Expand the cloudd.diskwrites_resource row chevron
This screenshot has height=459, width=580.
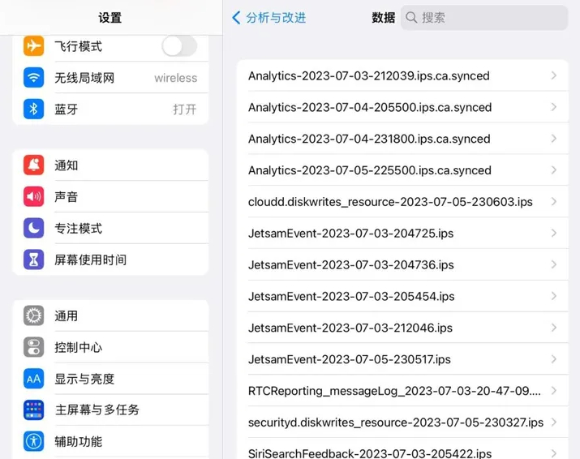[554, 202]
